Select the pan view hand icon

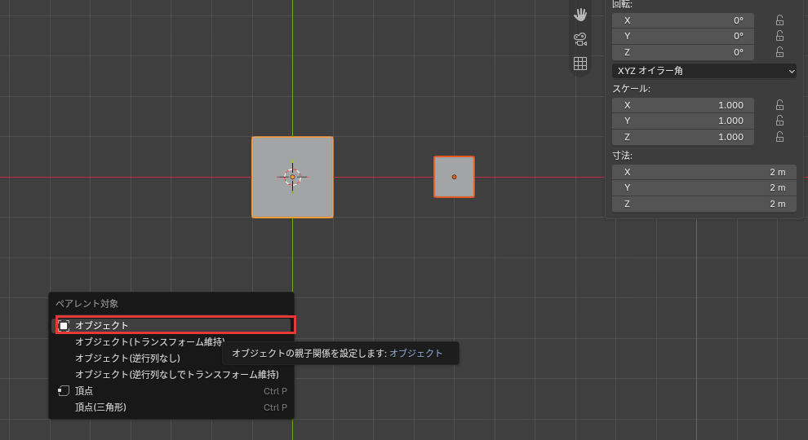point(580,15)
